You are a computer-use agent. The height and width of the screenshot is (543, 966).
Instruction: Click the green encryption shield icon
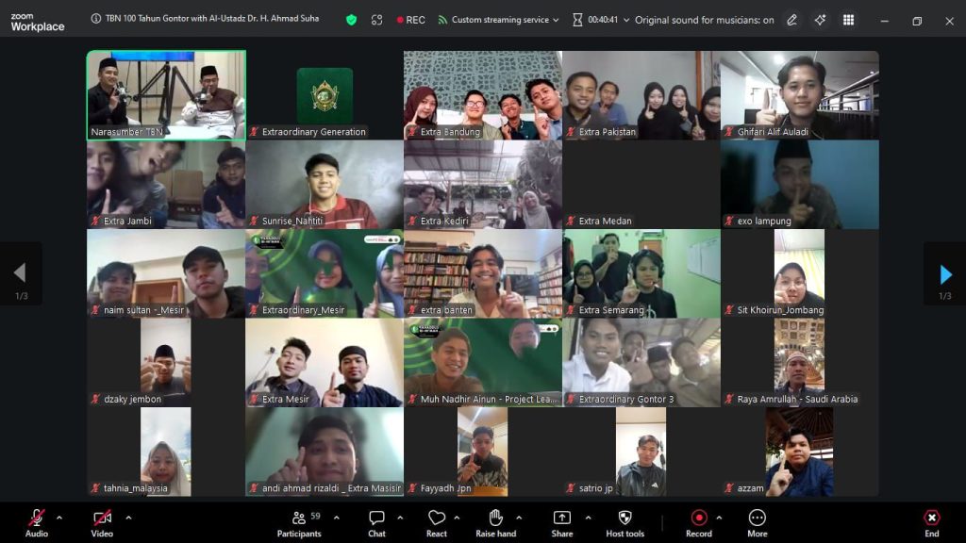[x=352, y=20]
